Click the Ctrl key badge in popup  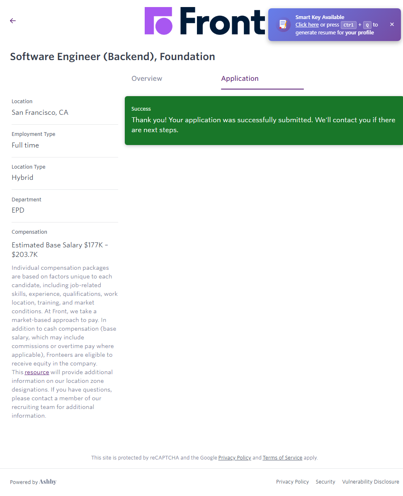tap(348, 25)
